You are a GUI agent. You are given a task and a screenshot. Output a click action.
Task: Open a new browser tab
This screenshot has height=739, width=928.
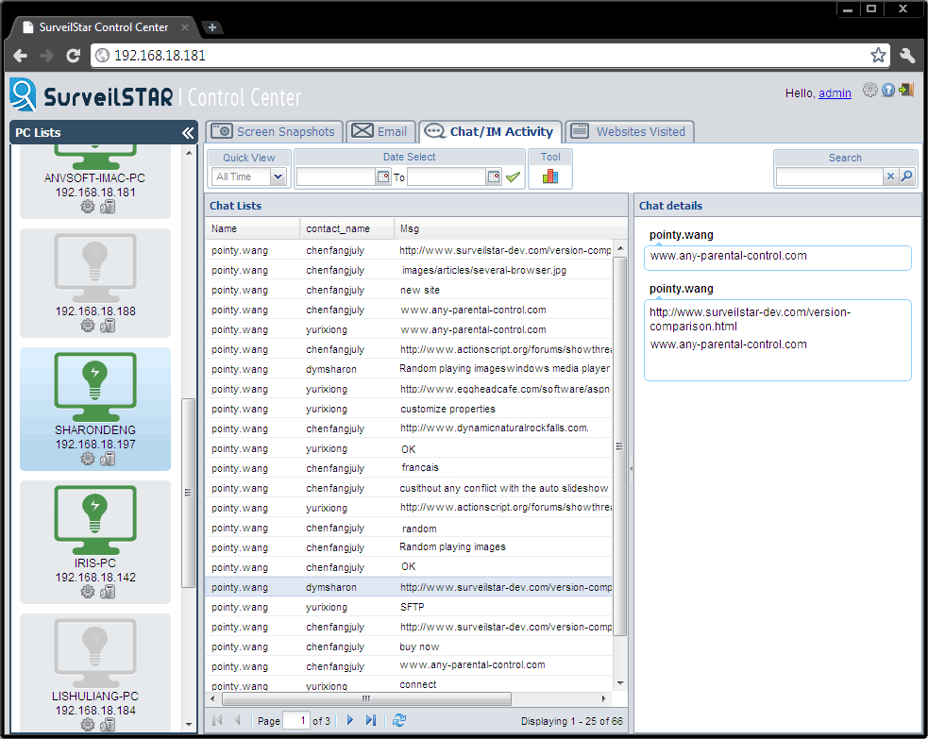point(211,27)
